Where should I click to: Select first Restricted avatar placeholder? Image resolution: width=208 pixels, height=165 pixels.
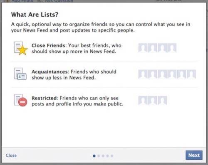(x=143, y=100)
